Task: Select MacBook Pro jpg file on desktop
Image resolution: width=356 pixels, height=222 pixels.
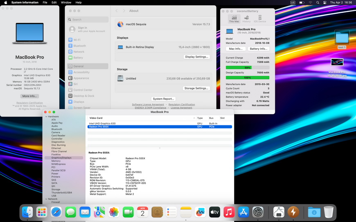Action: click(x=337, y=67)
